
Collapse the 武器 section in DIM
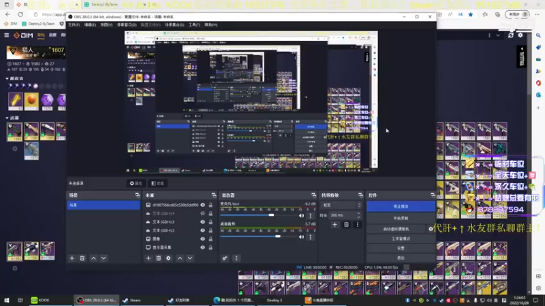[7, 118]
